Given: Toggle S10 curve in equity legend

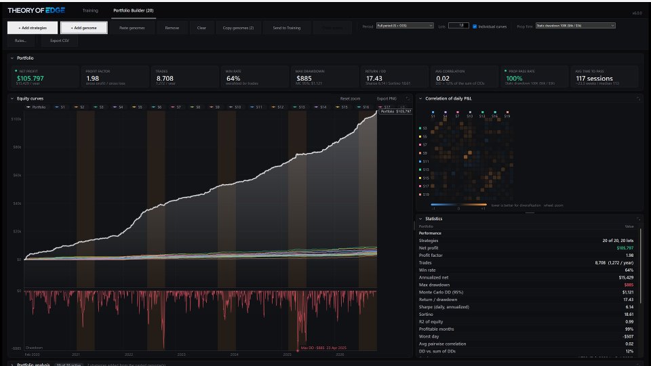Looking at the screenshot, I should coord(235,107).
